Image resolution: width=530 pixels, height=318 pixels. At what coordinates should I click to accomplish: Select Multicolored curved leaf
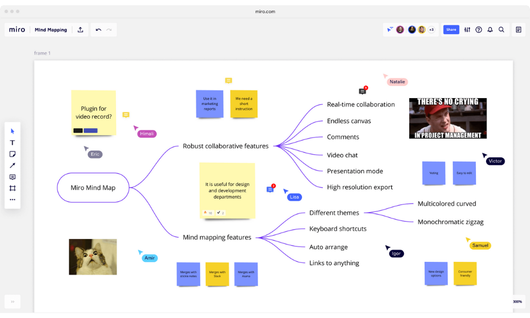tap(446, 204)
